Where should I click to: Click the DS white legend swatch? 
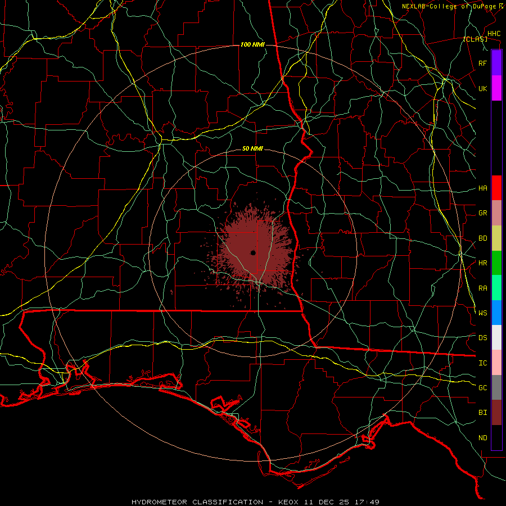496,337
